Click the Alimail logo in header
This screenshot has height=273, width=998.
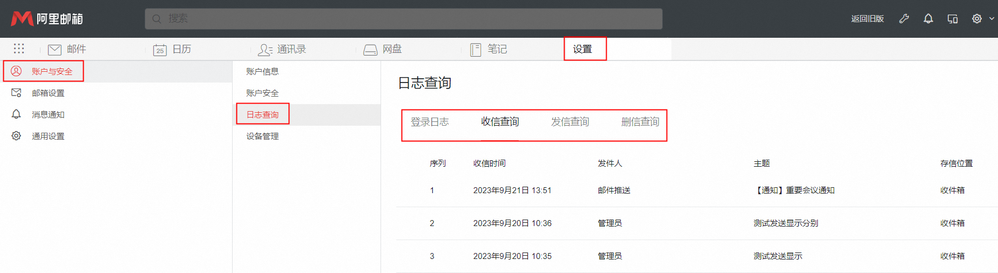click(x=47, y=19)
